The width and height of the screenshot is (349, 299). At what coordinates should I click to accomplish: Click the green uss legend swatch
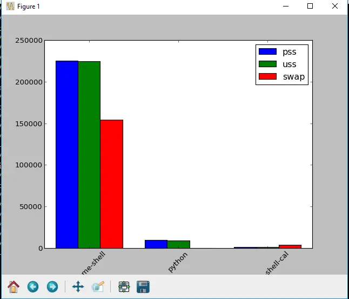[x=267, y=64]
